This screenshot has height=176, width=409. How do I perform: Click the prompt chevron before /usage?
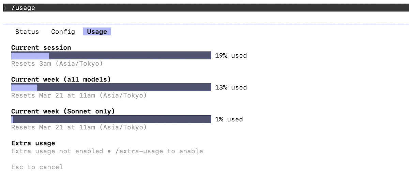point(5,8)
